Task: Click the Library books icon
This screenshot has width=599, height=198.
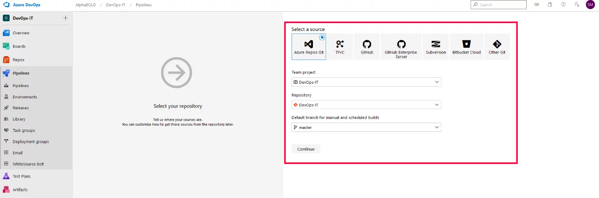Action: [6, 119]
